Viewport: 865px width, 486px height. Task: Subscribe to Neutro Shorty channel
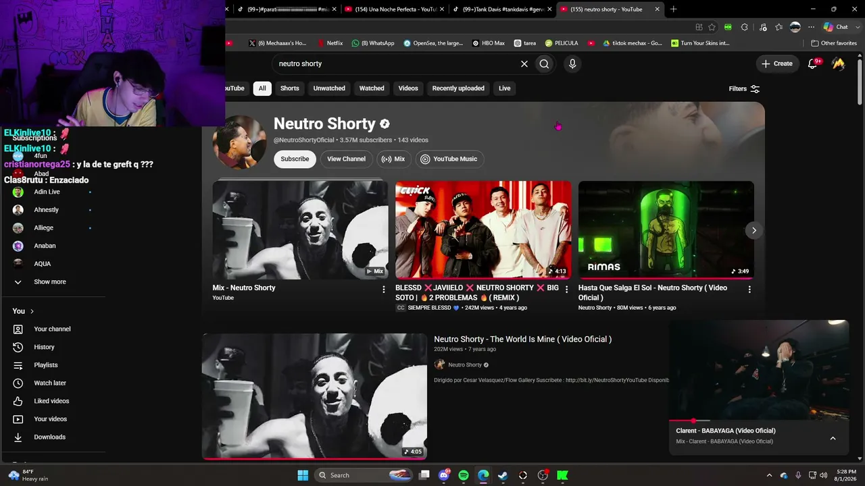click(295, 159)
